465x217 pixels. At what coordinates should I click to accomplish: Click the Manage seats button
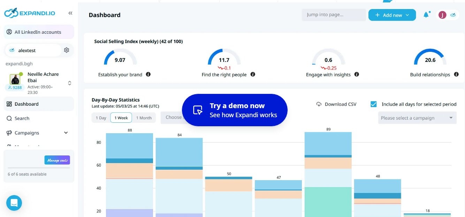[57, 160]
